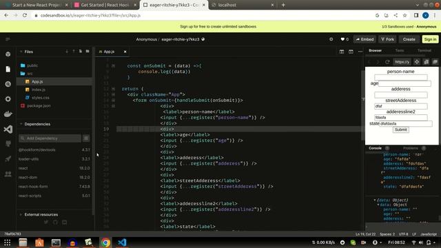Collapse the Dependencies section
This screenshot has height=248, width=441.
pyautogui.click(x=21, y=124)
